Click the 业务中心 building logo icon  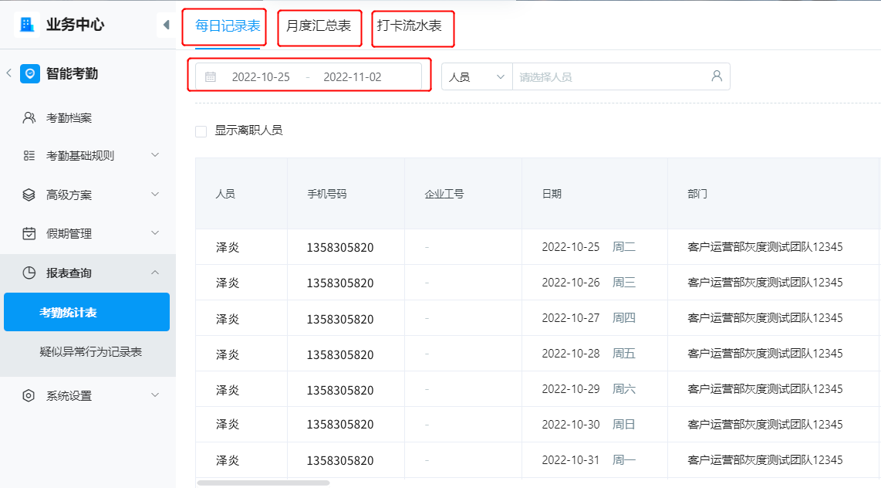[x=26, y=25]
